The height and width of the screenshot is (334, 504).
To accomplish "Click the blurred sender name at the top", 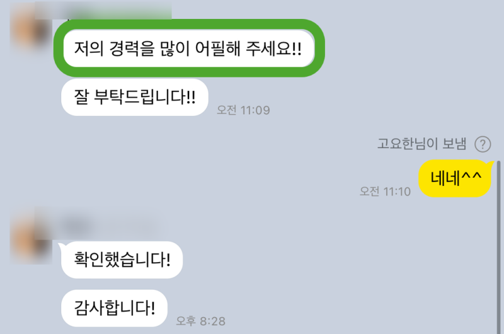I will (119, 12).
